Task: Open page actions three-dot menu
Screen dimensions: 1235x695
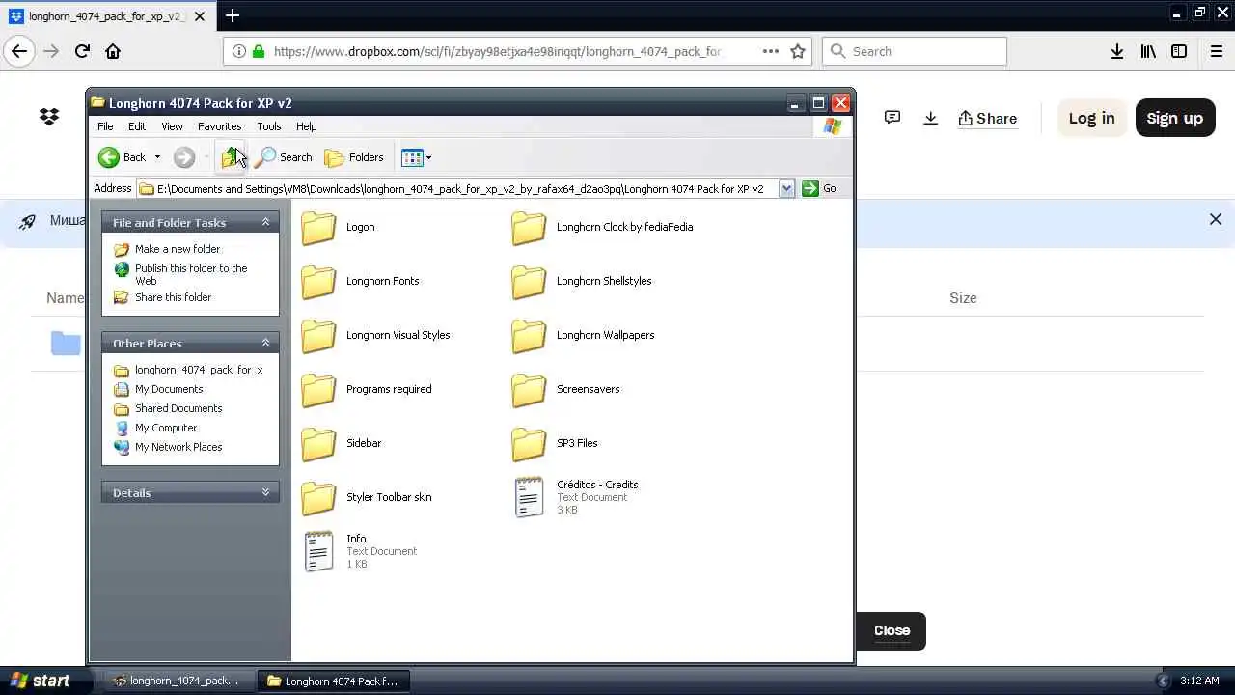Action: click(770, 51)
